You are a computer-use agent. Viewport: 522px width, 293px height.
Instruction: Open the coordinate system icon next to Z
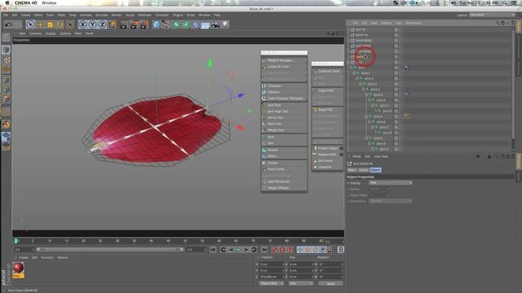113,24
